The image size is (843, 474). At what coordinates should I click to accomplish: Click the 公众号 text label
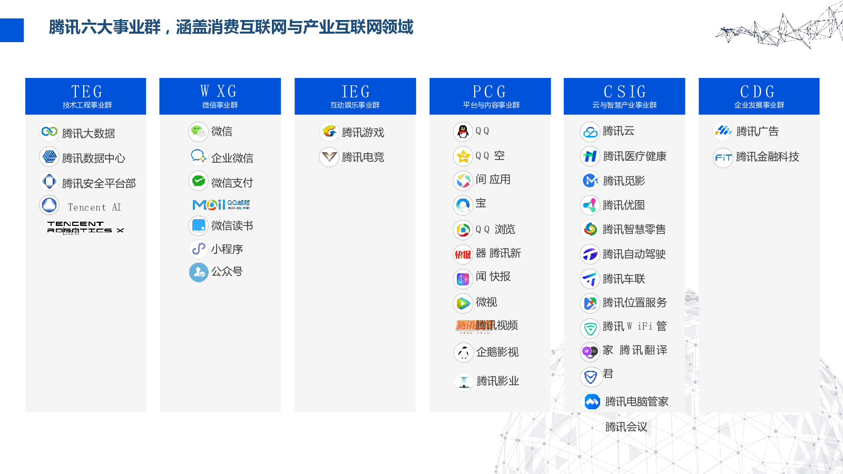click(227, 272)
